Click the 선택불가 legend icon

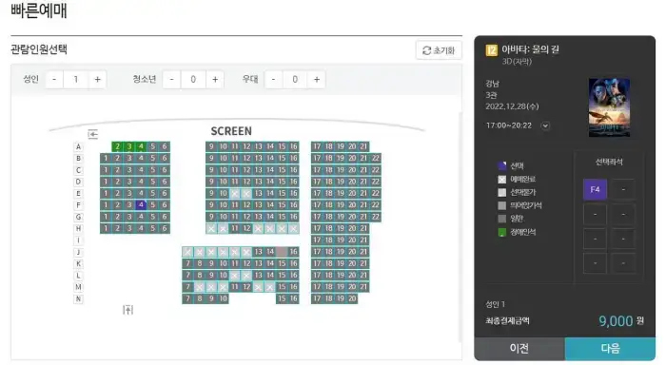(x=502, y=192)
